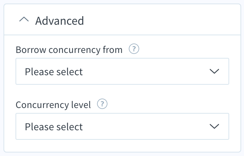
Task: Open the Borrow concurrency from dropdown
Action: tap(122, 71)
